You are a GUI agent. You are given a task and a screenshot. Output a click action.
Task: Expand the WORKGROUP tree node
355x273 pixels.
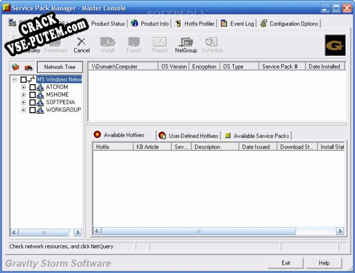pos(24,110)
